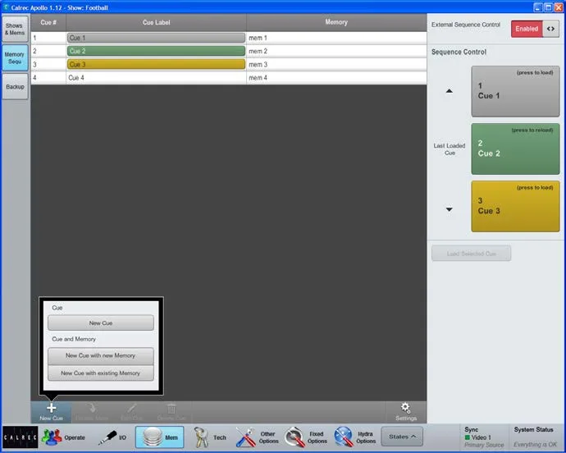Click the Memory column header
566x453 pixels.
coord(336,22)
